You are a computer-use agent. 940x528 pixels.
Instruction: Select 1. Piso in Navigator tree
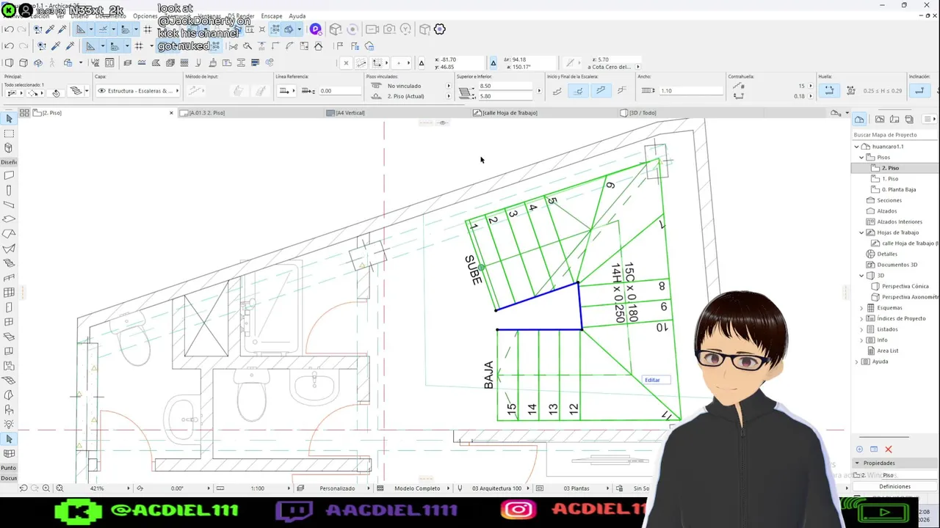tap(890, 178)
